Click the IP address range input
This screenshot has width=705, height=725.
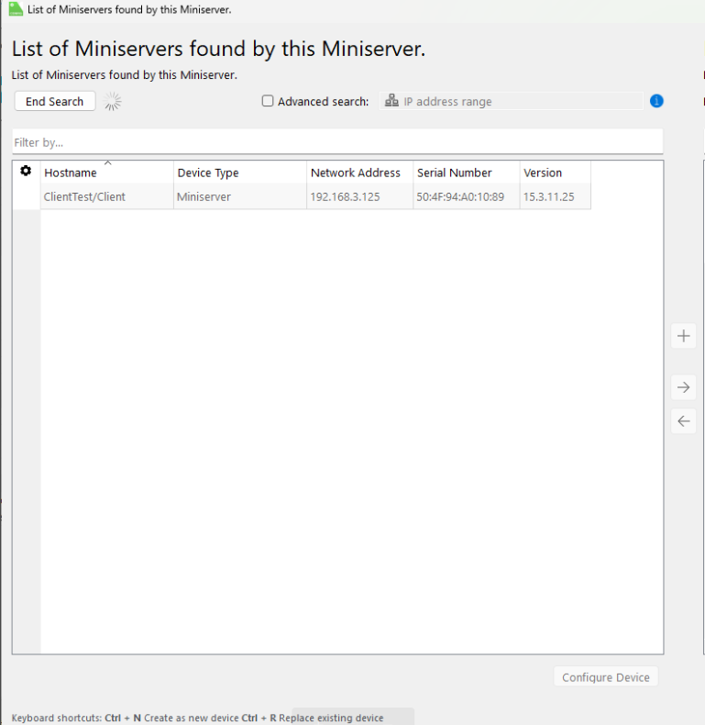point(518,102)
